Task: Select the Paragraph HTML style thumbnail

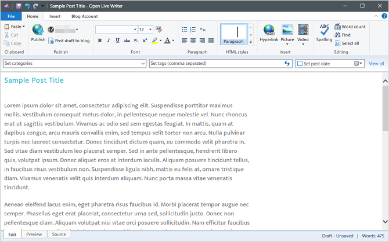Action: coord(234,34)
